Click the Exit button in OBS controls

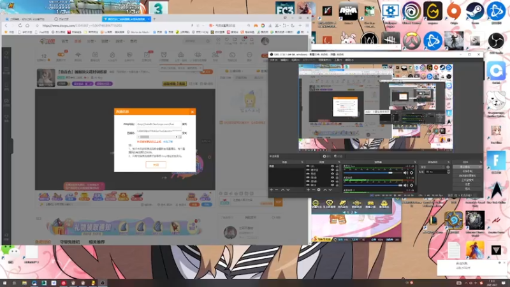coord(467,188)
